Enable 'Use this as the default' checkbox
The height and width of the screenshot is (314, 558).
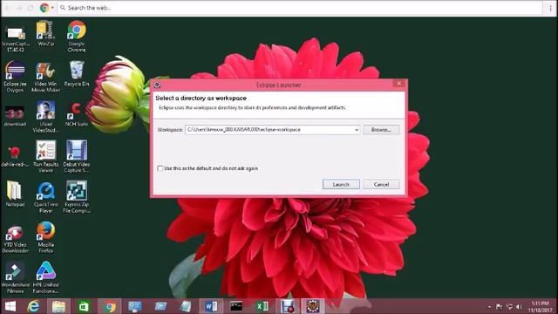[160, 168]
